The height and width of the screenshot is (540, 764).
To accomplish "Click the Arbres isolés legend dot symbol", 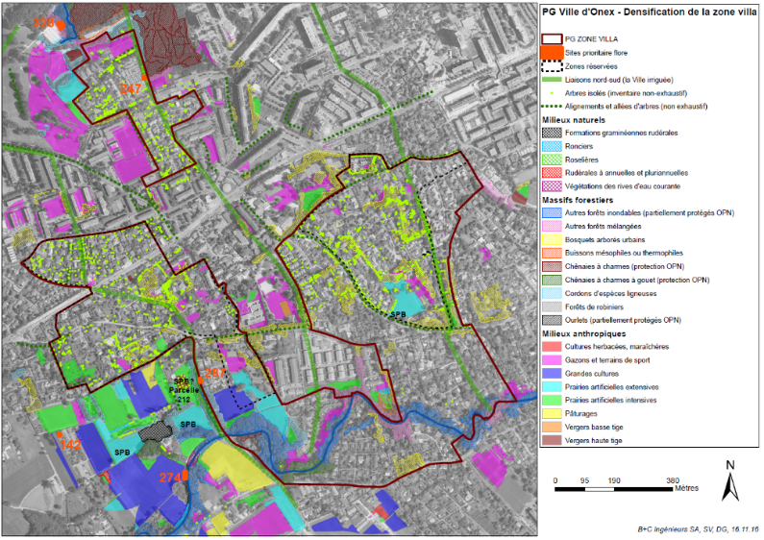I will 551,93.
